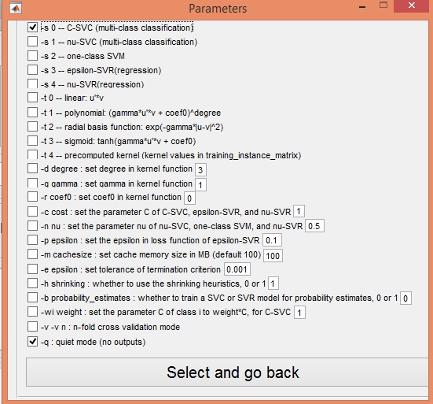Click the MATLAB icon in title bar

pyautogui.click(x=16, y=9)
